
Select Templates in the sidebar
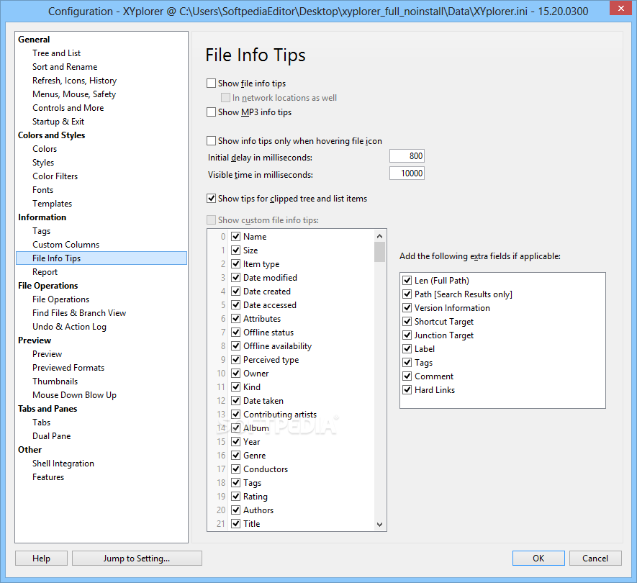tap(53, 204)
